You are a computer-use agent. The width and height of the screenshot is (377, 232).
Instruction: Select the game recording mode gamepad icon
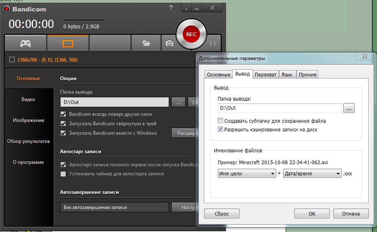[x=25, y=43]
